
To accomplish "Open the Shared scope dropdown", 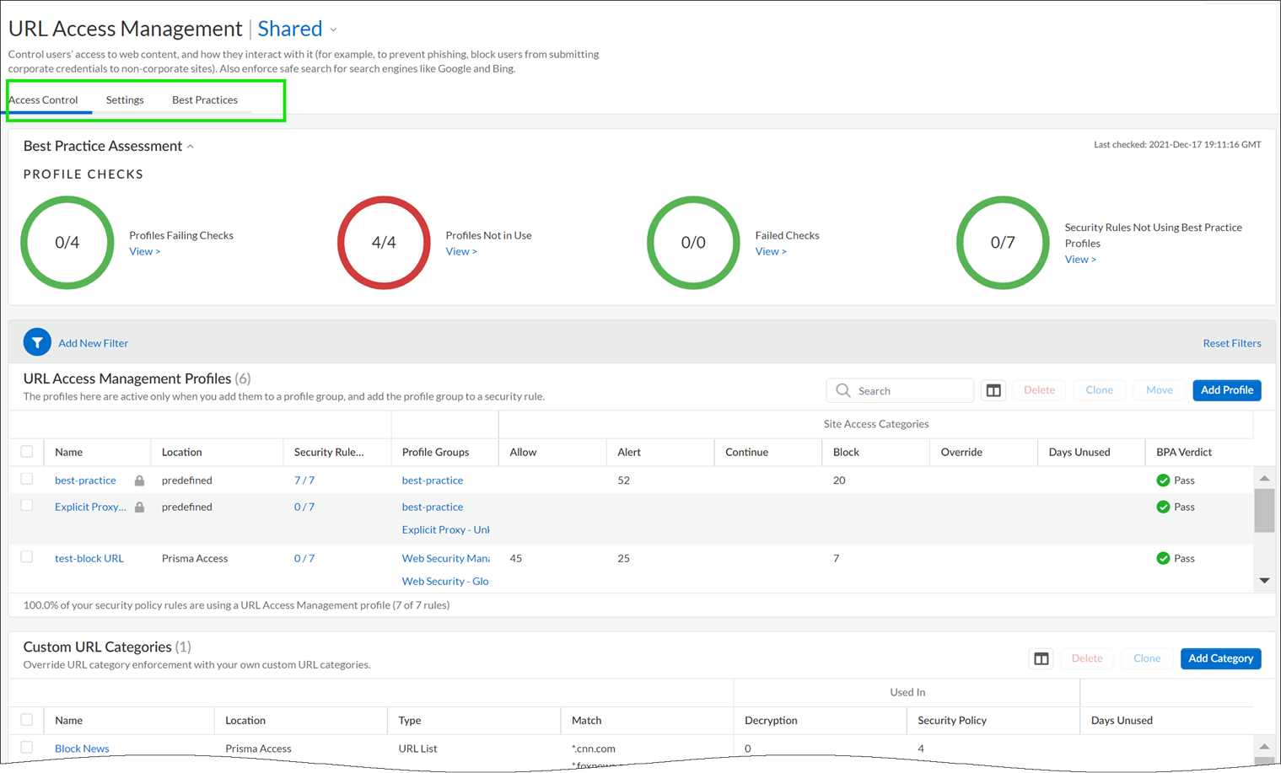I will click(334, 30).
